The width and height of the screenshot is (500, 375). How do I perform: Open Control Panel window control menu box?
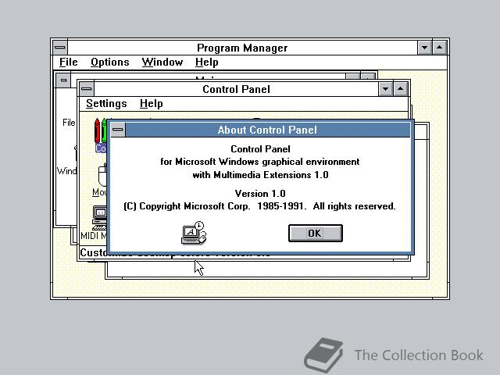(x=87, y=88)
